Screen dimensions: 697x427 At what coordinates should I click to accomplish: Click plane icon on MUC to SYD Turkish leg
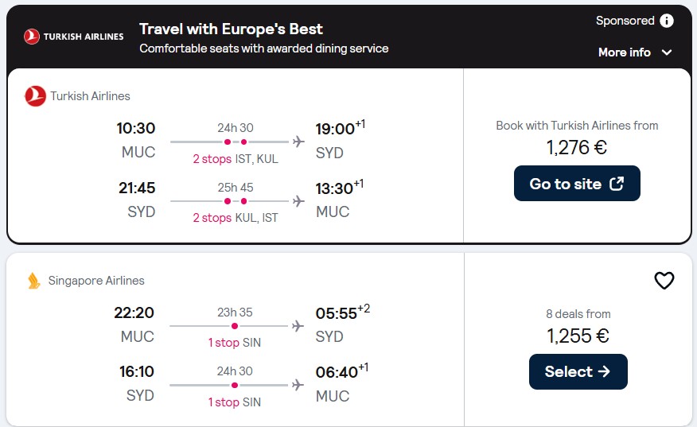click(x=298, y=142)
